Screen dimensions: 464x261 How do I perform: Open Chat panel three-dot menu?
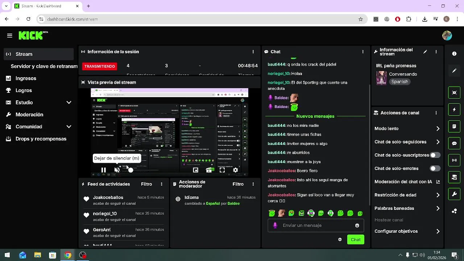(363, 52)
